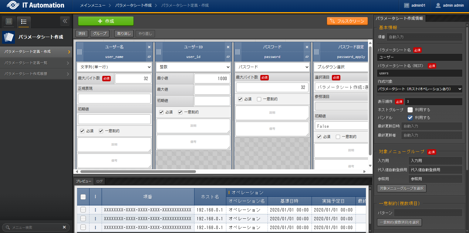This screenshot has width=469, height=233.
Task: Click the copy icon beside user_id
Action: (228, 57)
